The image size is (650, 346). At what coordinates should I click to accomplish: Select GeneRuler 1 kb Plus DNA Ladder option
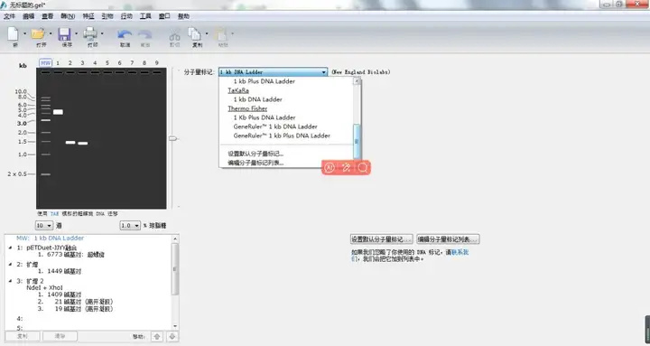tap(282, 136)
